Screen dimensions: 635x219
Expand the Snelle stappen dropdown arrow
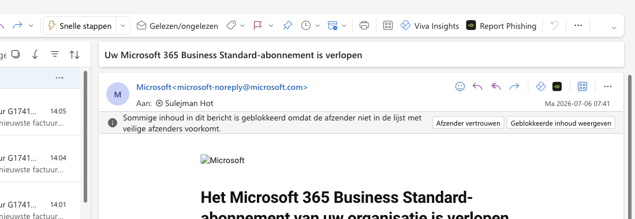click(123, 26)
